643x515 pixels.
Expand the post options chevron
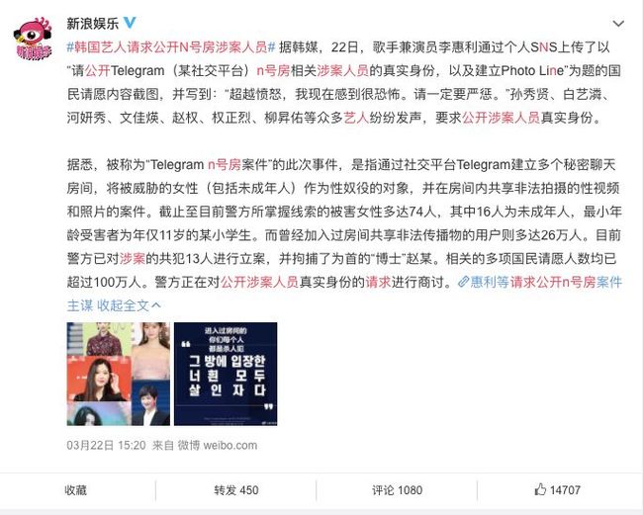[x=618, y=24]
